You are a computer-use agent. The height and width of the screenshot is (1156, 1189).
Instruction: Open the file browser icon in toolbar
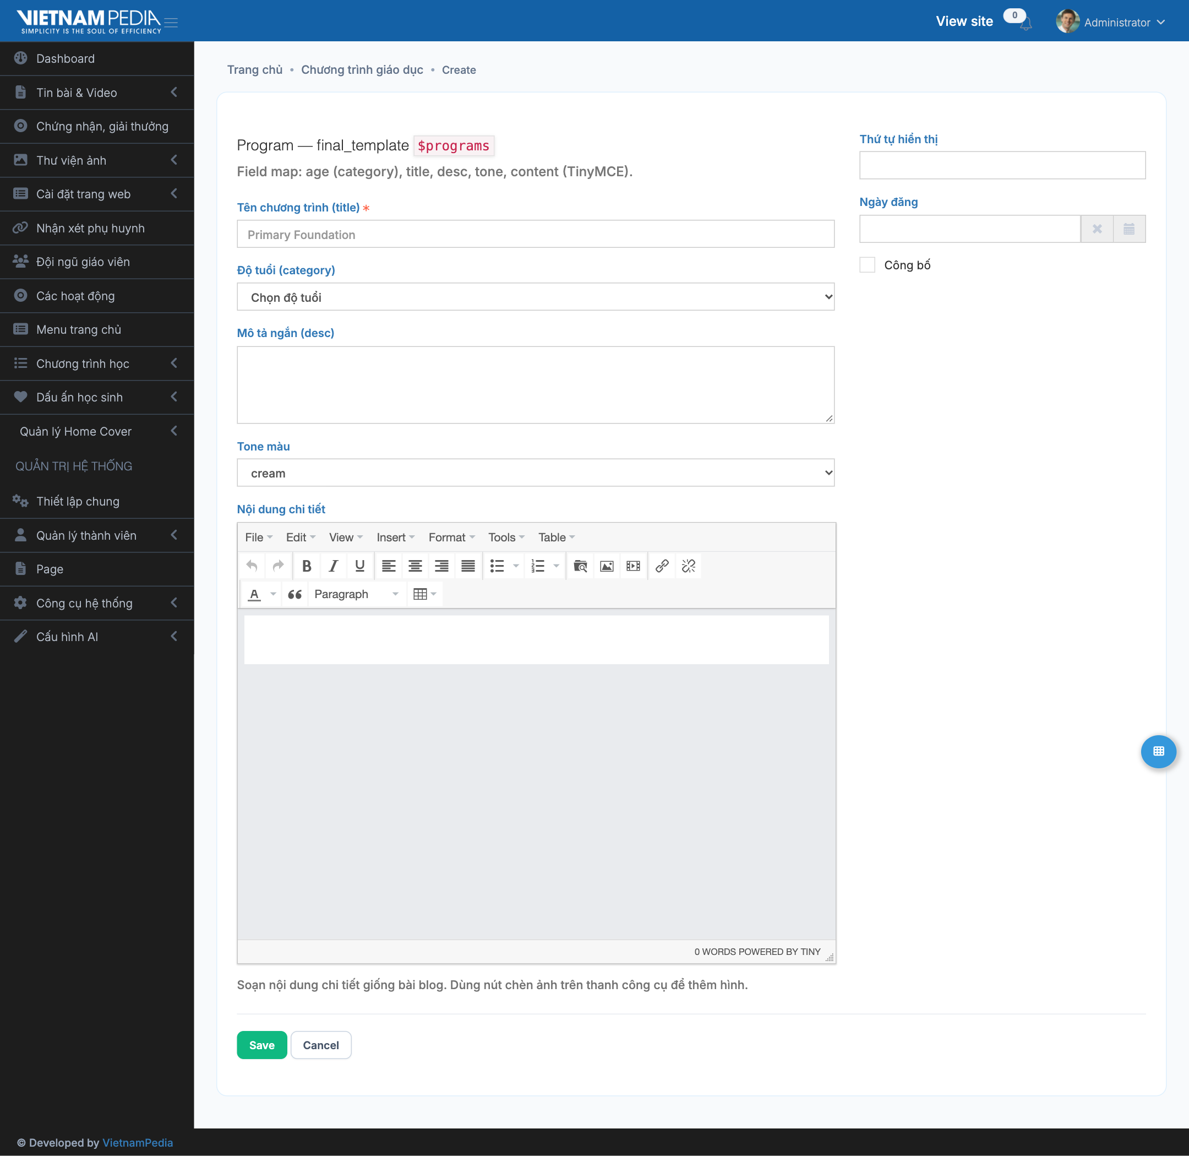click(x=580, y=566)
